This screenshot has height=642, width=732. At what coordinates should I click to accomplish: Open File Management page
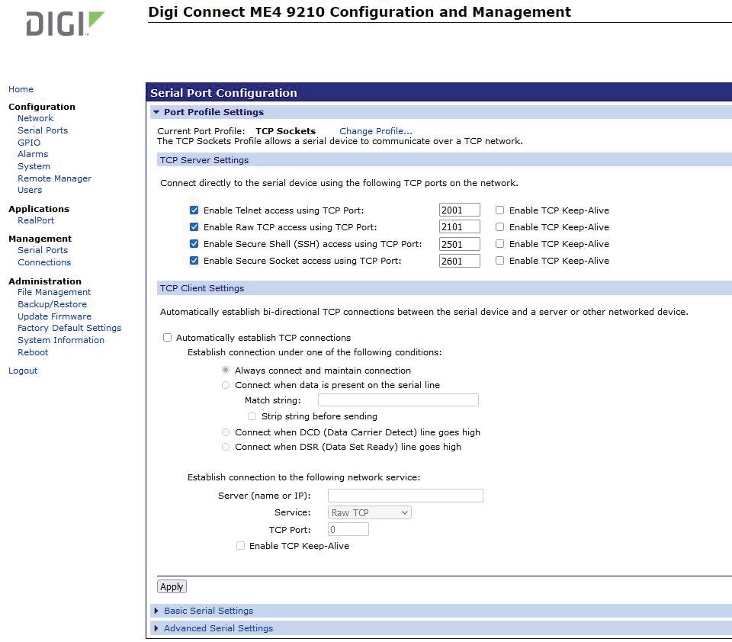coord(54,292)
